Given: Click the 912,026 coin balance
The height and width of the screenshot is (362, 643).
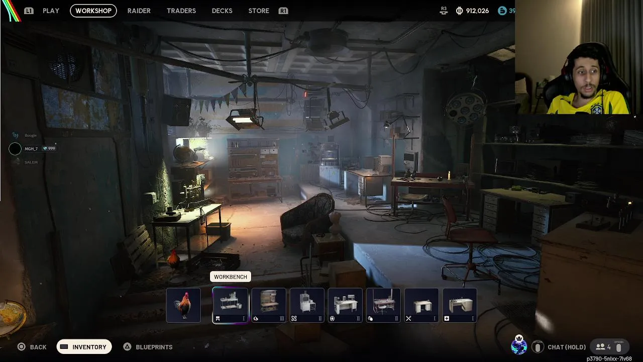Looking at the screenshot, I should [477, 11].
